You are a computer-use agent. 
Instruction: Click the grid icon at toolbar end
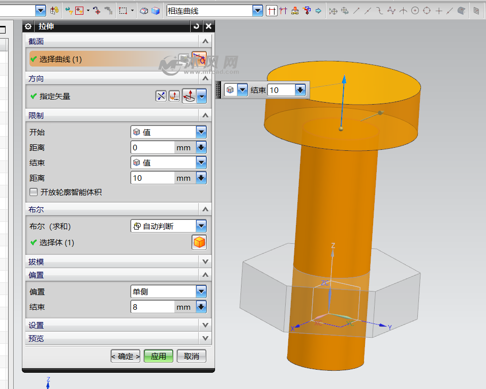click(x=476, y=11)
